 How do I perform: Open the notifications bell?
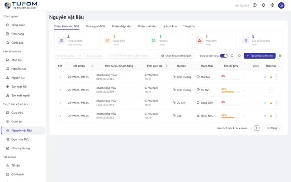263,5
